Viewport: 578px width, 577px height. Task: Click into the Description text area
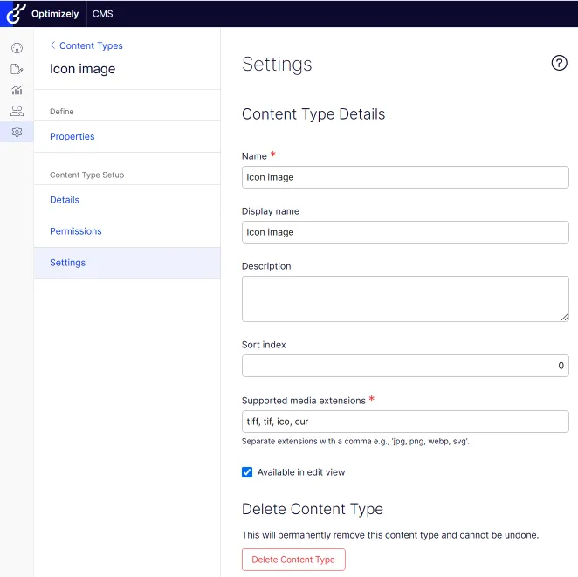pos(405,299)
